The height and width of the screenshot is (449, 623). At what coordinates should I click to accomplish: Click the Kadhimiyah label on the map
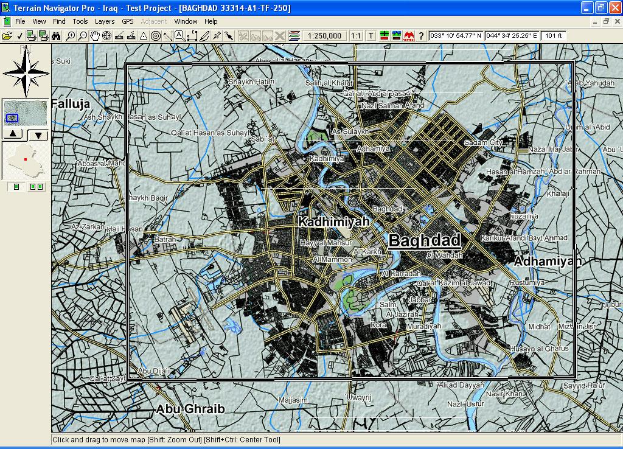(x=334, y=221)
